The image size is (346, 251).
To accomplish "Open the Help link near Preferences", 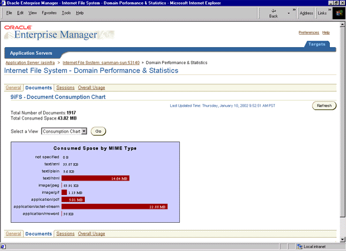I will pos(326,33).
